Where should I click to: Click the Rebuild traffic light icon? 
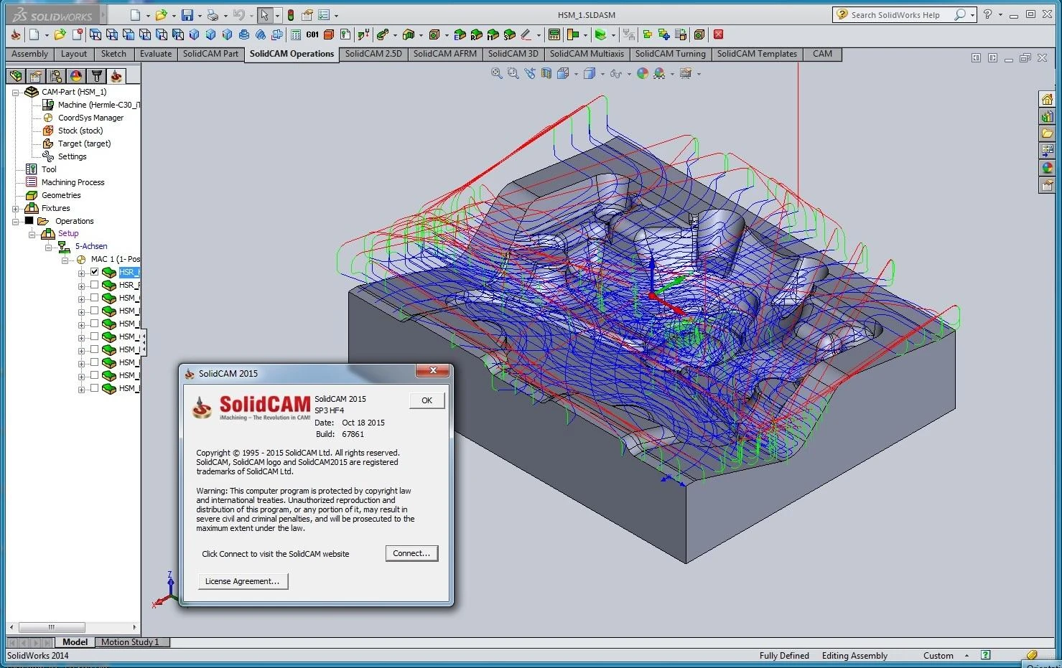(x=290, y=15)
